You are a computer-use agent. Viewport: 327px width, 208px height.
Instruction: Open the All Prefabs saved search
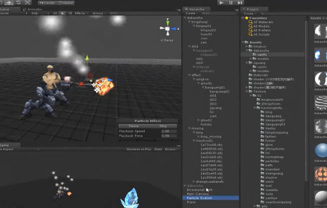[262, 30]
